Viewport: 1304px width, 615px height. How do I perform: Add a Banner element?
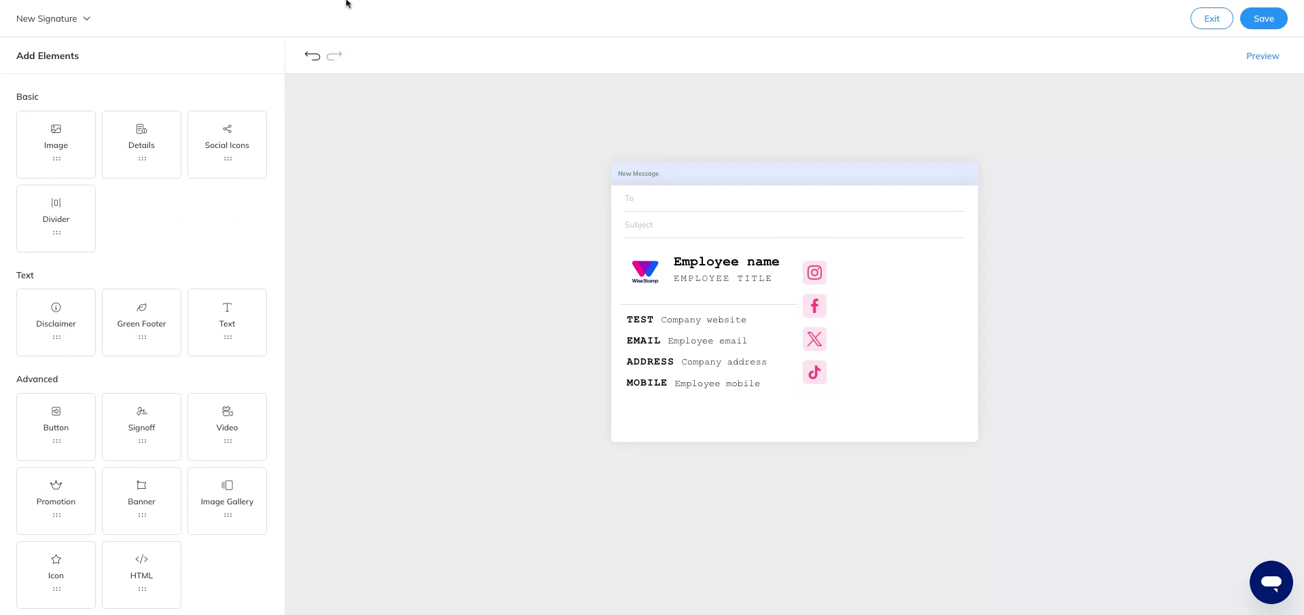click(141, 500)
